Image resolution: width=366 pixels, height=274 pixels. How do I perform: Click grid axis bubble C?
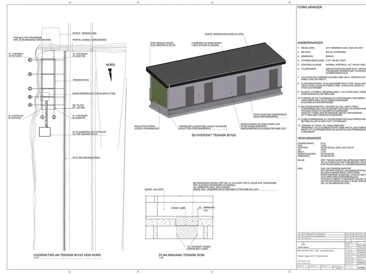tap(30, 89)
